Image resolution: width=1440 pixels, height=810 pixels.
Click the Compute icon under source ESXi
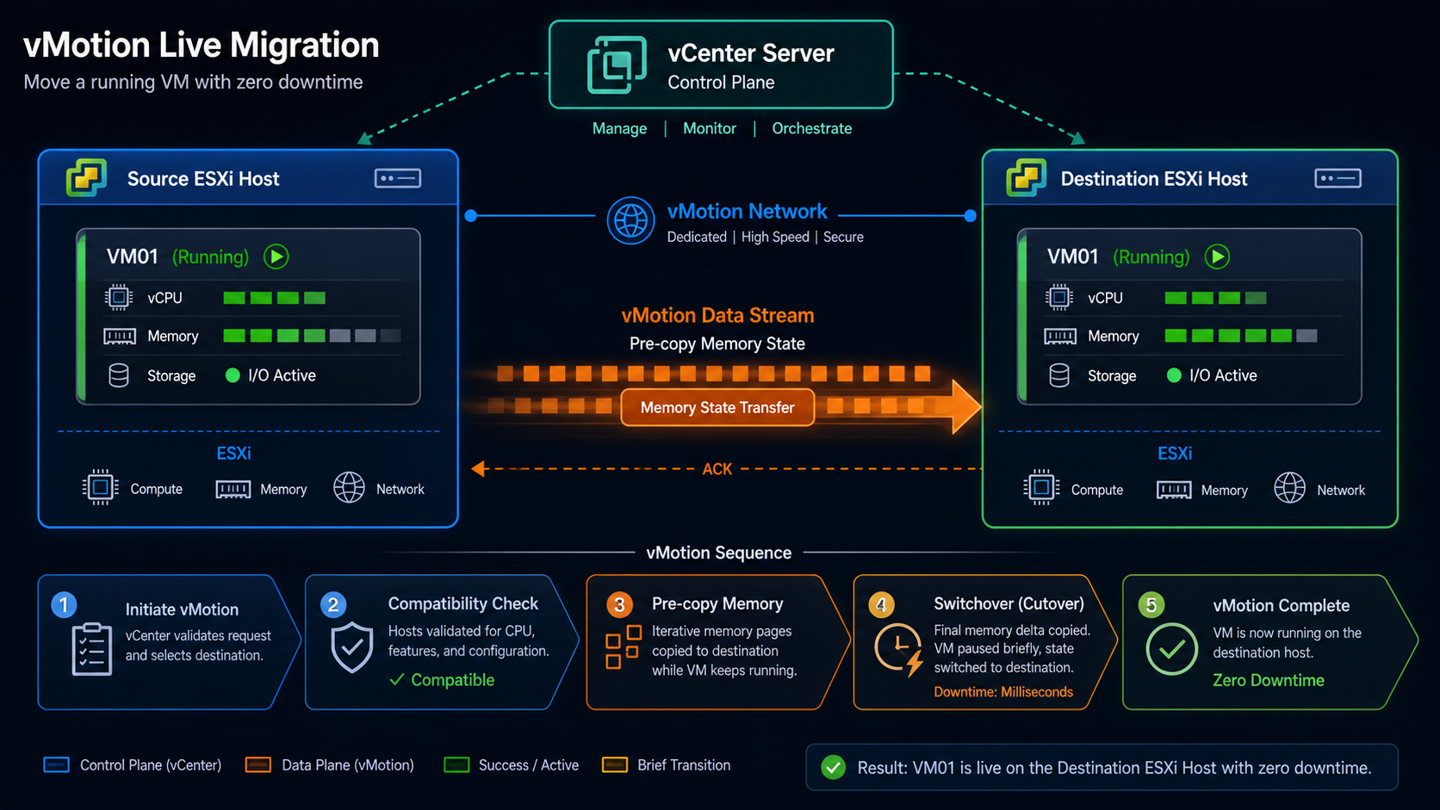(100, 487)
